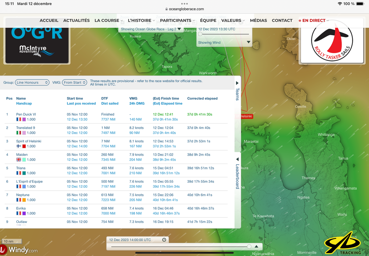Select Translated 9 pink colour swatch
369x256 pixels.
(x=24, y=133)
